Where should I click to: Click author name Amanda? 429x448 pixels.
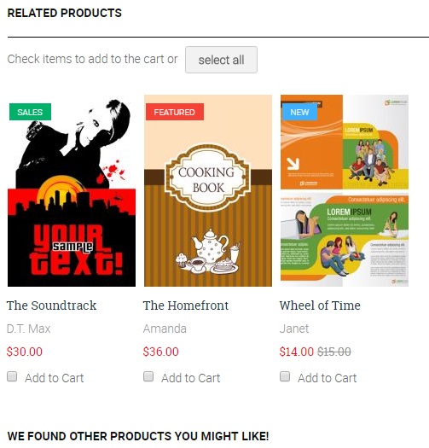pyautogui.click(x=165, y=329)
